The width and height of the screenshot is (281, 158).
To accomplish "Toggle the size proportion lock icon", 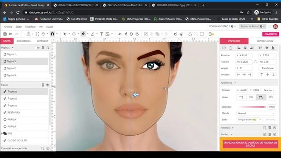I will (x=256, y=62).
